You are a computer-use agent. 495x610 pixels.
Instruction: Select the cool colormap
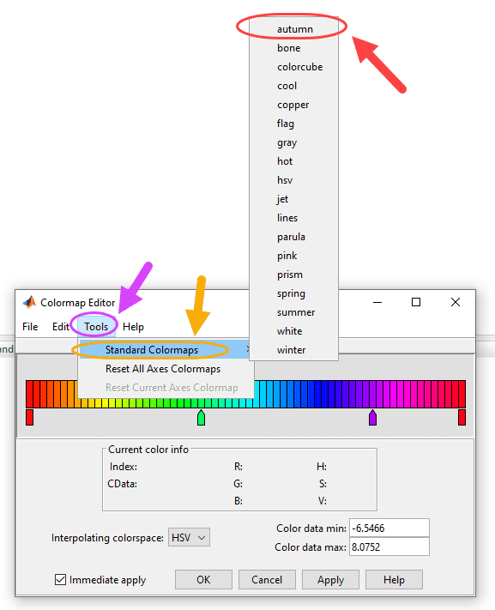293,86
